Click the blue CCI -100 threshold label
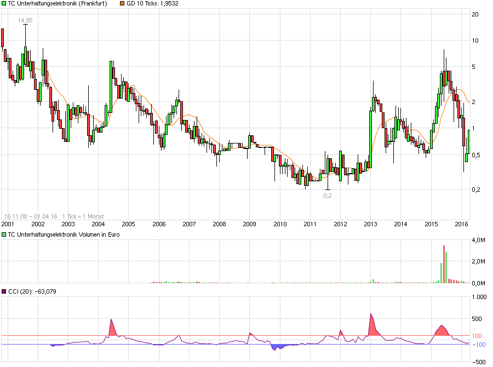493x367 pixels. point(479,345)
